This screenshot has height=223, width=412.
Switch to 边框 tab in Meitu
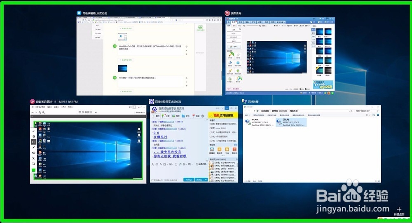pos(260,22)
